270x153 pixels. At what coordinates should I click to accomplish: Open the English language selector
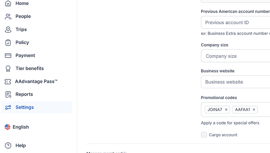coord(17,127)
